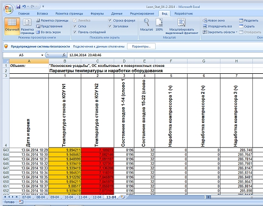Select column F header
Viewport: 263px width, 206px height.
click(171, 61)
